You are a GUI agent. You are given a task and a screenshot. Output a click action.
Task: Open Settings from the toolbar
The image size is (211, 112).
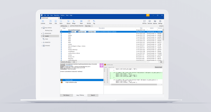160,22
